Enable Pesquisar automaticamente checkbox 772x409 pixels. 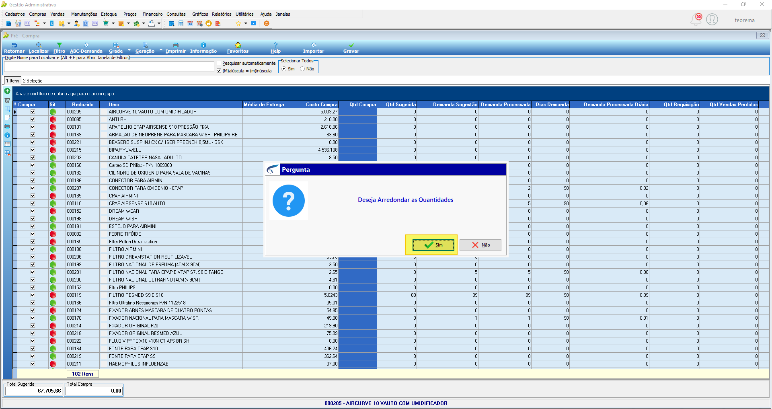pyautogui.click(x=219, y=63)
